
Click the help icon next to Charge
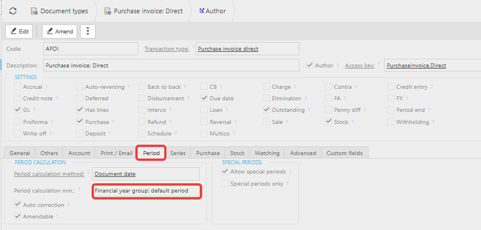[x=294, y=86]
